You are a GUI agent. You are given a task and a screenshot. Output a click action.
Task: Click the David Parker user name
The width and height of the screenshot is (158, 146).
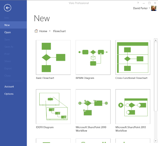click(140, 8)
